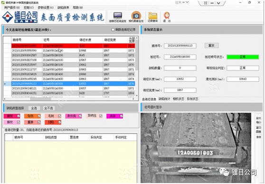Click the 重放 replay button

(212, 46)
